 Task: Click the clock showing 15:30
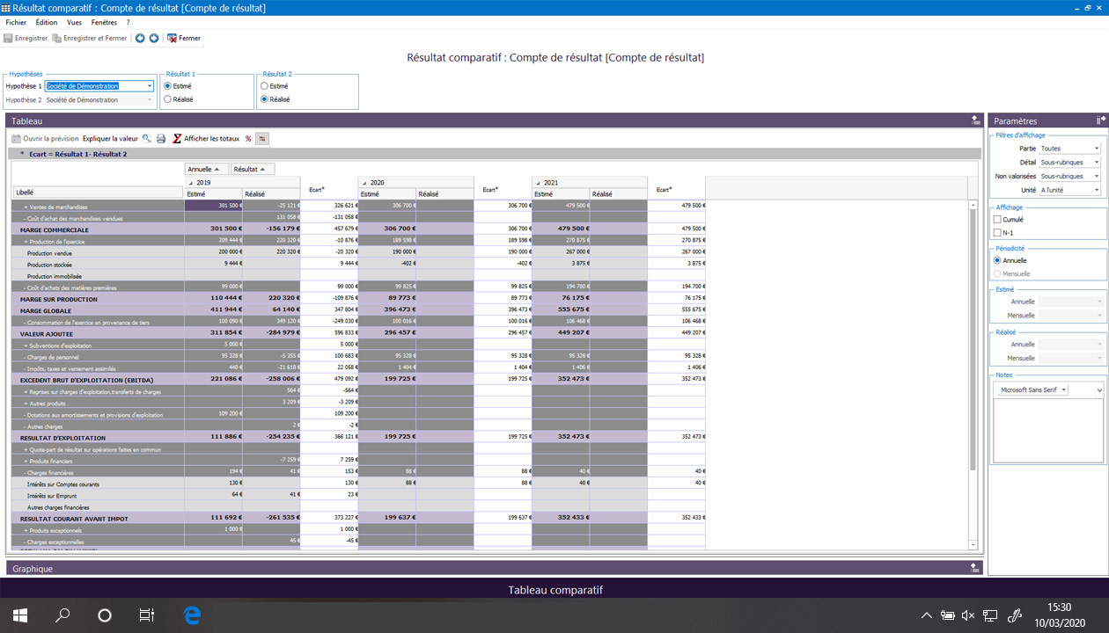pyautogui.click(x=1060, y=608)
